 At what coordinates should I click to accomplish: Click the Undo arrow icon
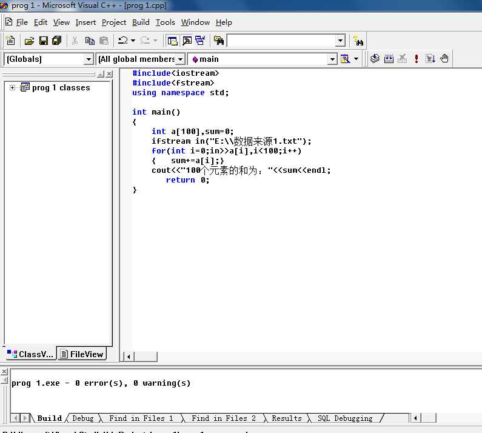(x=123, y=40)
